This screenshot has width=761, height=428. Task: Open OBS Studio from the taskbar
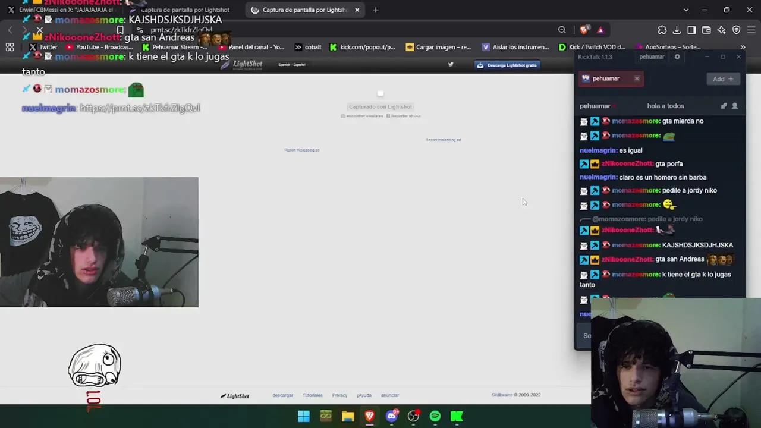coord(413,416)
